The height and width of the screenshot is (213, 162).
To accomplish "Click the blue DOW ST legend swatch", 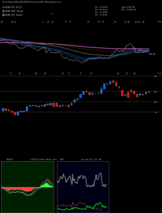I will (x=4, y=7).
